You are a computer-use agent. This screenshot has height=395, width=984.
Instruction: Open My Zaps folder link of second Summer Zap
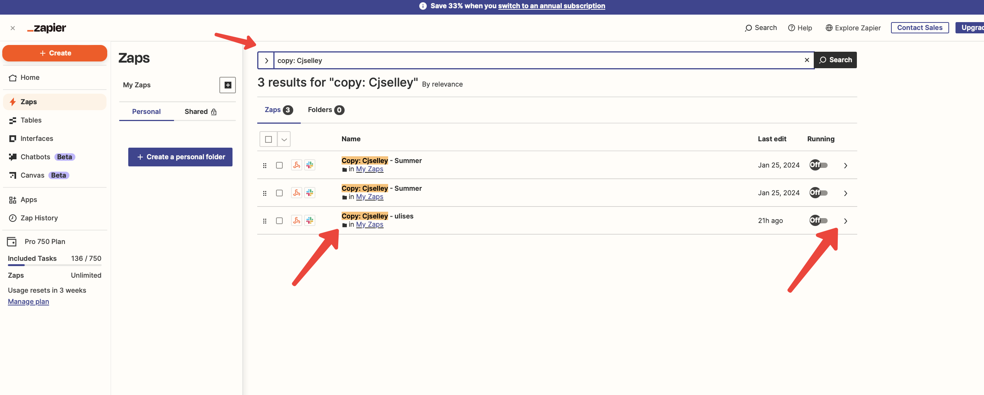coord(369,197)
